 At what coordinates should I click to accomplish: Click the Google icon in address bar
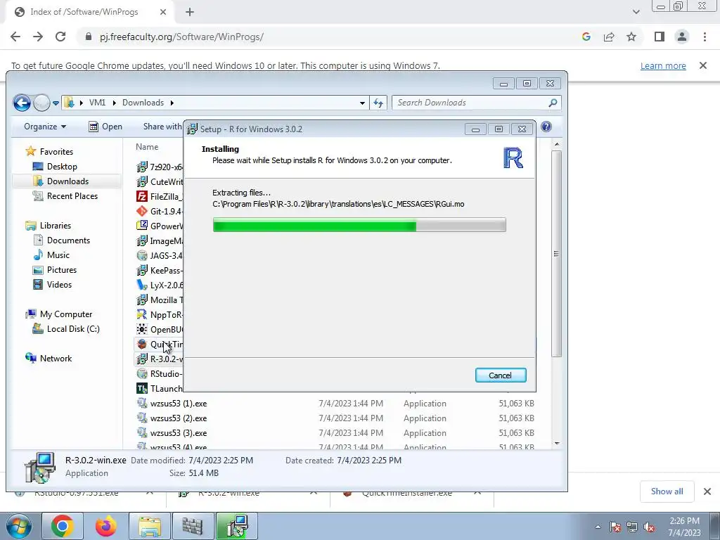(x=586, y=37)
